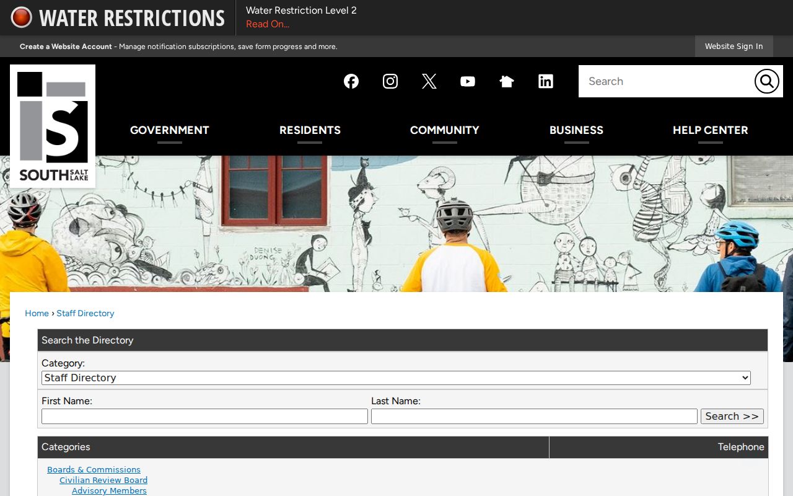Screen dimensions: 793x496
Task: Click into the Last Name field
Action: pos(534,417)
